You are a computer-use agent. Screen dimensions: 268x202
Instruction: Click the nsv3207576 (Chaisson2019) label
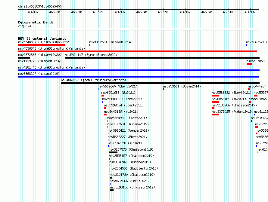tap(131, 149)
